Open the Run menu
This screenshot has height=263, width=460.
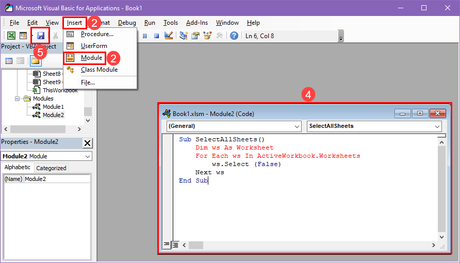(150, 23)
